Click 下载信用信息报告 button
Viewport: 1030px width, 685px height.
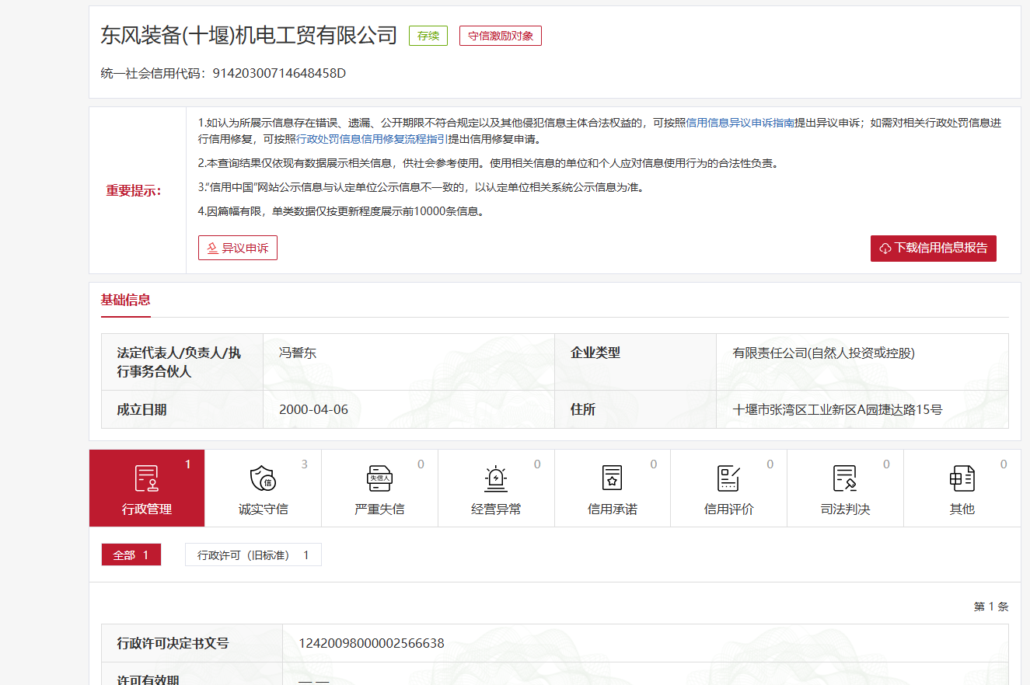pos(933,248)
